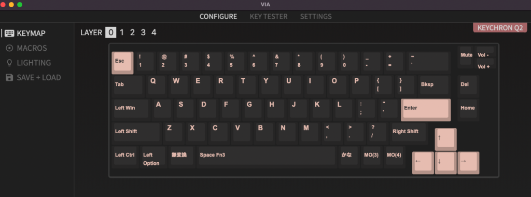Select the Left Win key
The width and height of the screenshot is (531, 197).
[131, 109]
